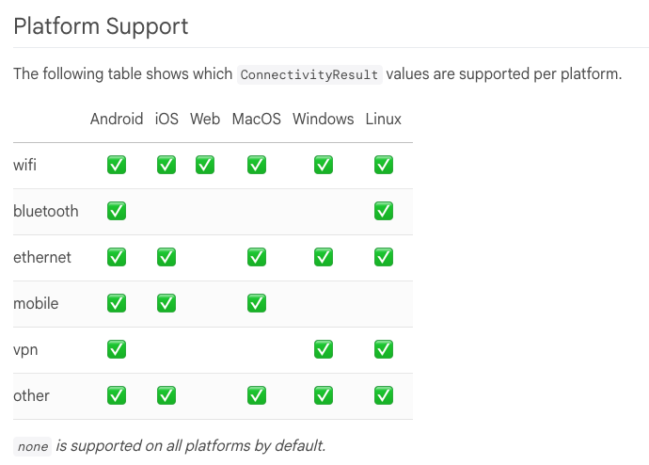Viewport: 649px width, 465px height.
Task: Click the other iOS checkmark
Action: 166,395
